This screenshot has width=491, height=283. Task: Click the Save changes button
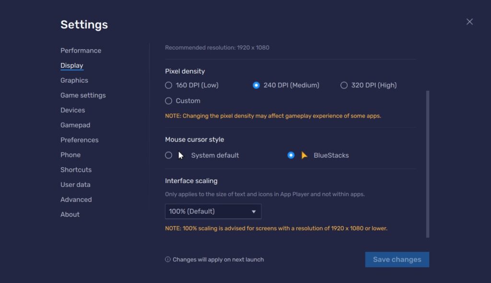(x=397, y=259)
